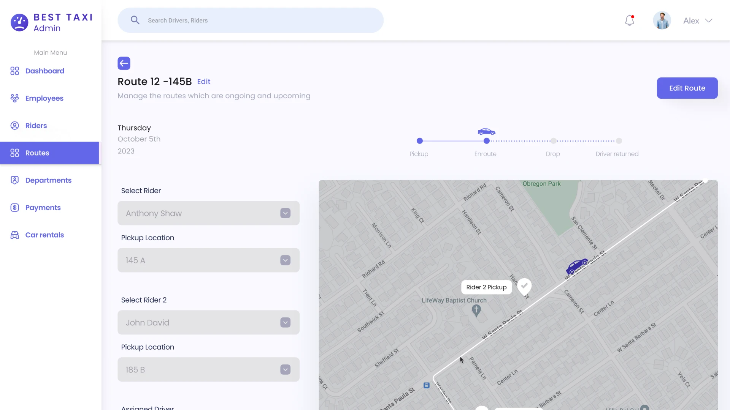
Task: Open the Select Rider dropdown for Anthony Shaw
Action: coord(285,213)
